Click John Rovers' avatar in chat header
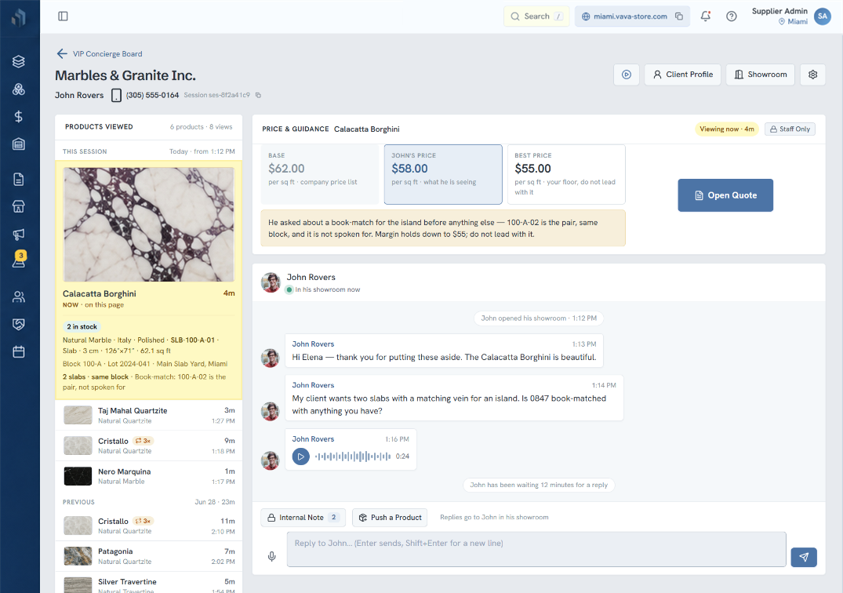 click(271, 282)
